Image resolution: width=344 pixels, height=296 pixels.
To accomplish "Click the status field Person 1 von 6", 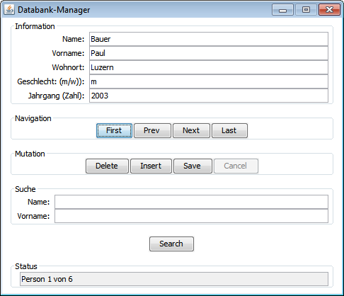I will 174,279.
